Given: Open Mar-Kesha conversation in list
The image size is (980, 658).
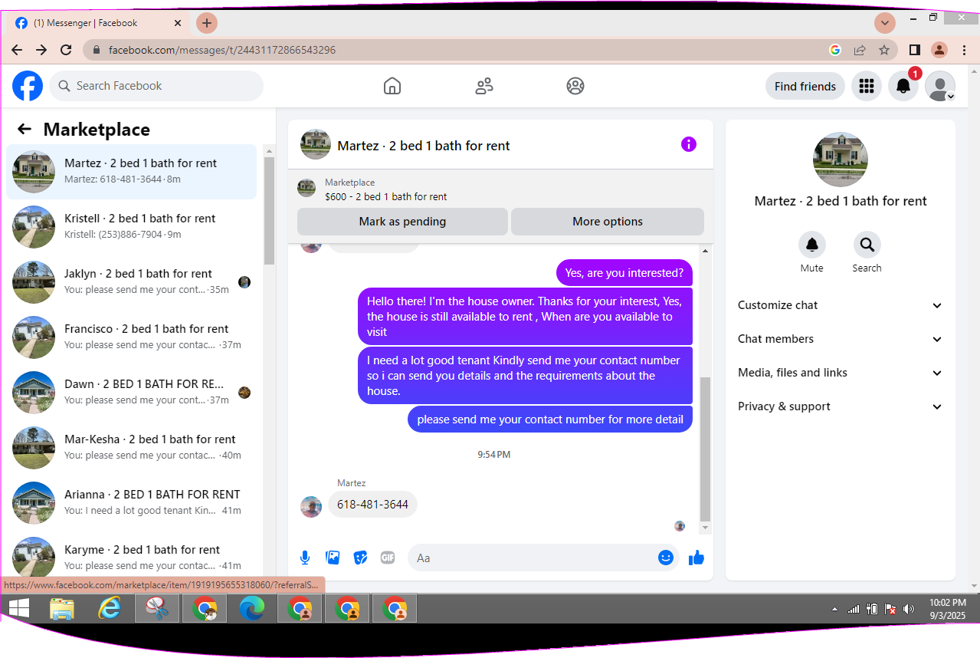Looking at the screenshot, I should pos(132,447).
